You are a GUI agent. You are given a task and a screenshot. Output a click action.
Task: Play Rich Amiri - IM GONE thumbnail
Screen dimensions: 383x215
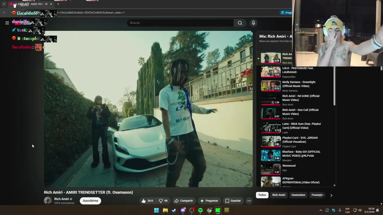click(x=271, y=100)
